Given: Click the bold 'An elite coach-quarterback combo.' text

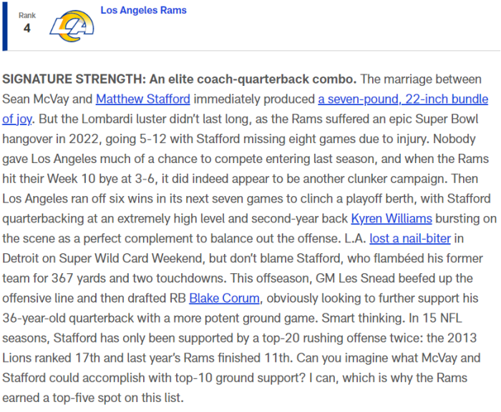Looking at the screenshot, I should click(x=253, y=79).
